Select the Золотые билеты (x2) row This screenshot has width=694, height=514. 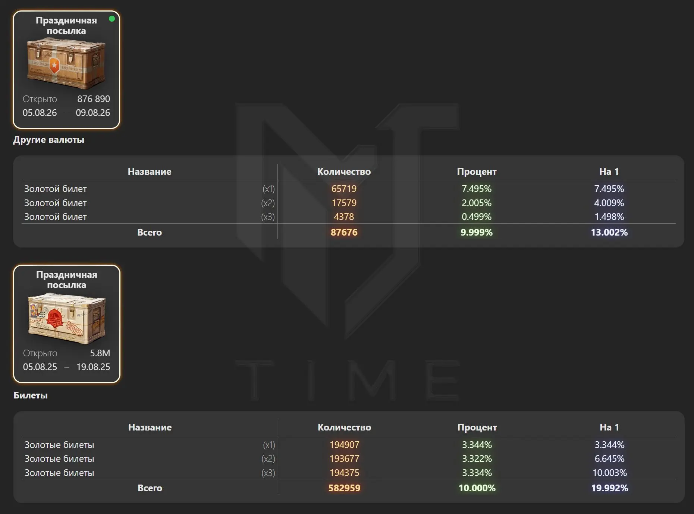349,458
